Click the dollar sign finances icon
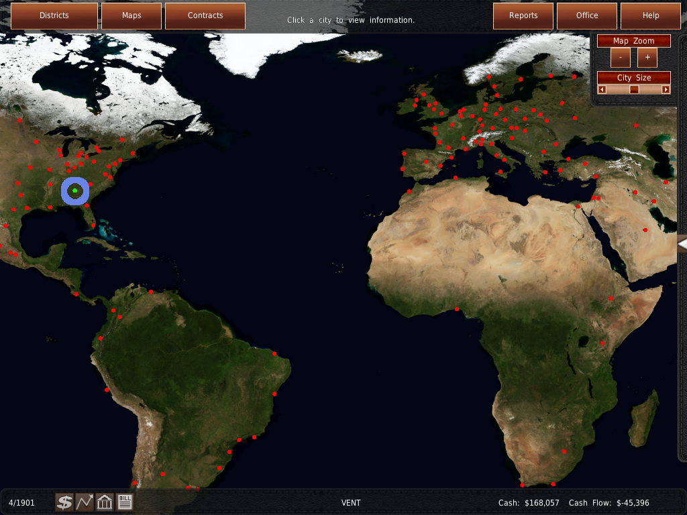This screenshot has width=687, height=515. [x=64, y=502]
